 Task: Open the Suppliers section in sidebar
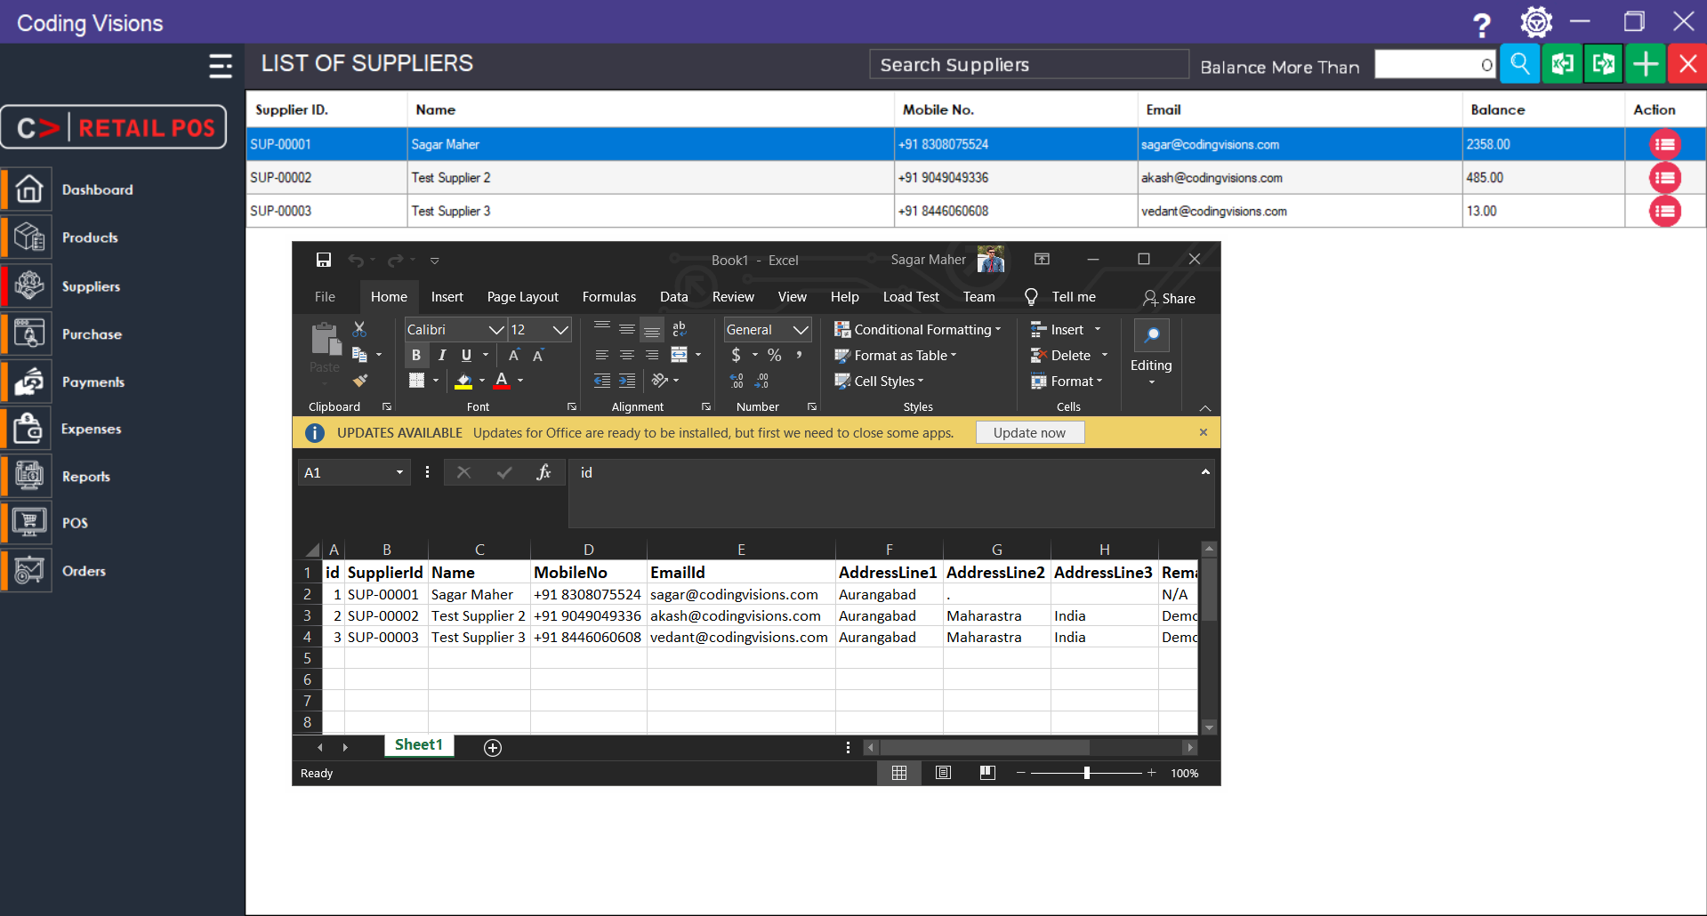tap(91, 286)
